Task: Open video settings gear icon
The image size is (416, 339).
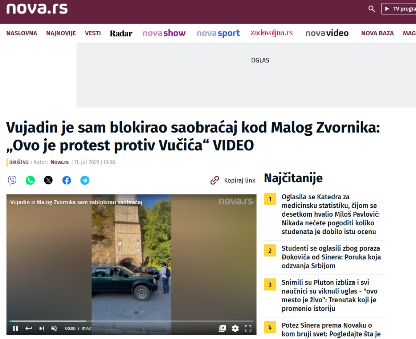Action: (235, 328)
